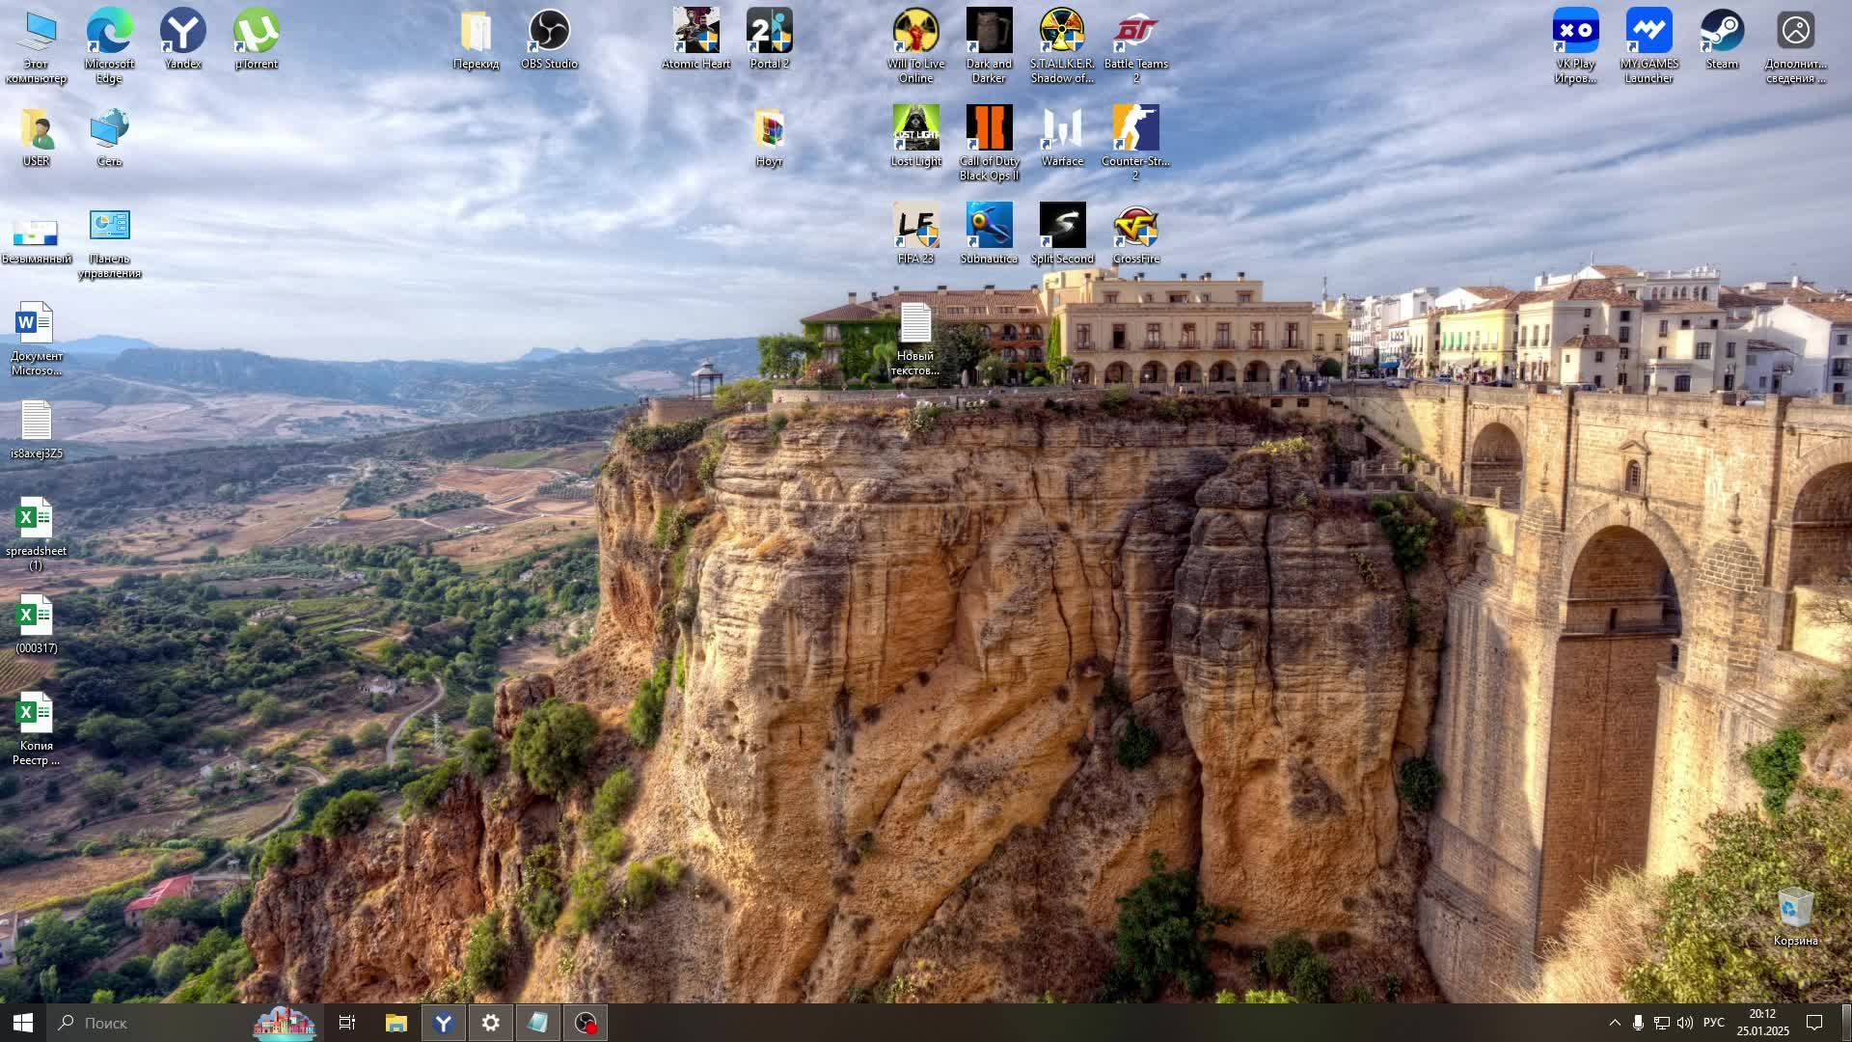Select the Документ Microsoft Word file
Screen dimensions: 1852x1042
pos(36,339)
